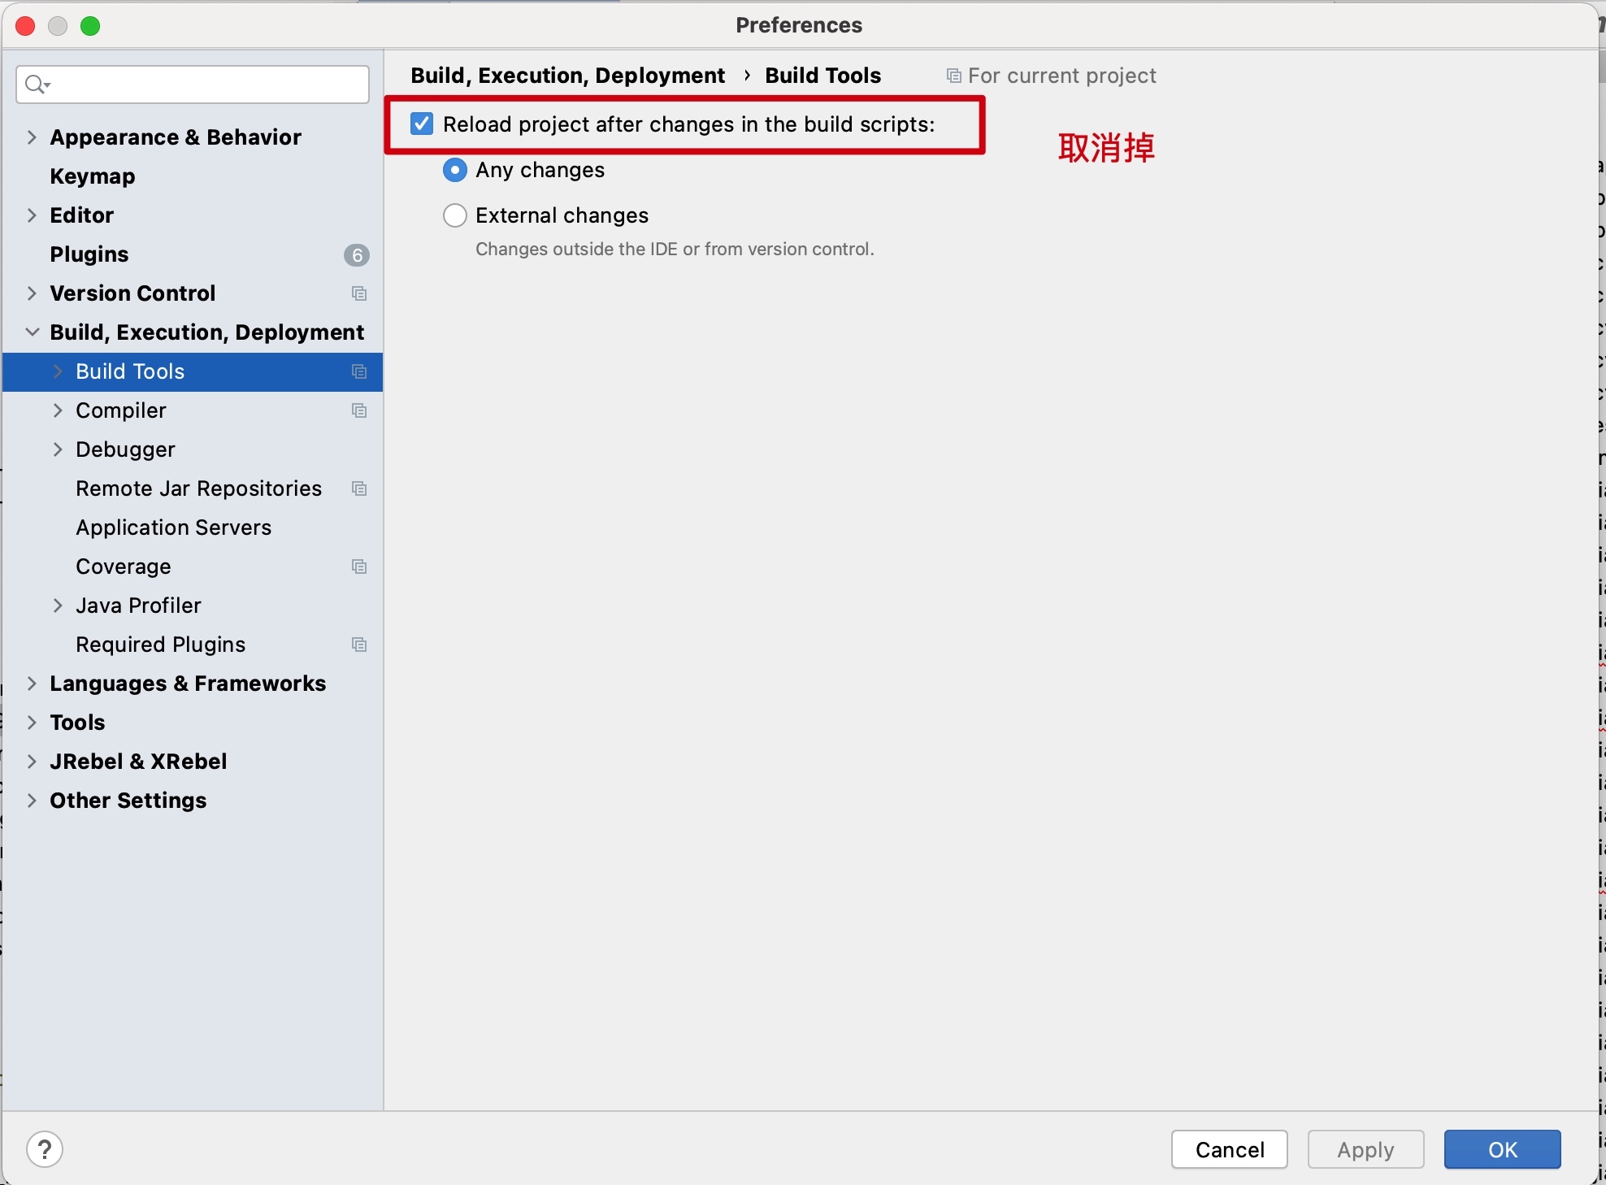The image size is (1606, 1185).
Task: Click project-level icon beside Required Plugins
Action: coord(359,645)
